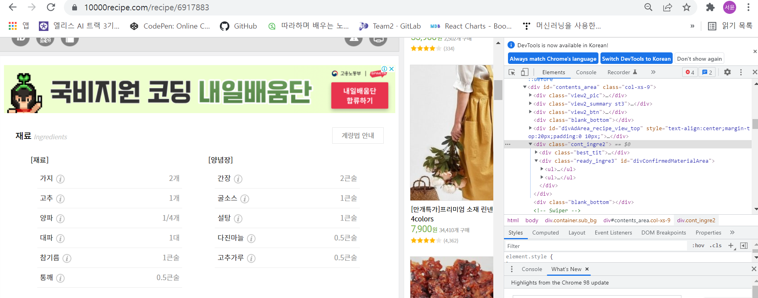Image resolution: width=758 pixels, height=298 pixels.
Task: Toggle the computed styles sidebar
Action: [744, 246]
